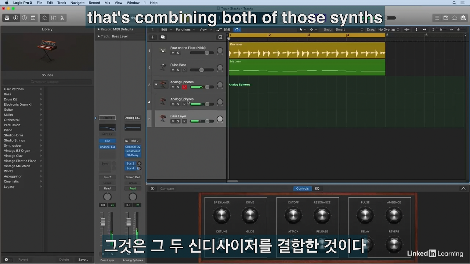Record-enable the Pulse Bass track

pyautogui.click(x=184, y=70)
